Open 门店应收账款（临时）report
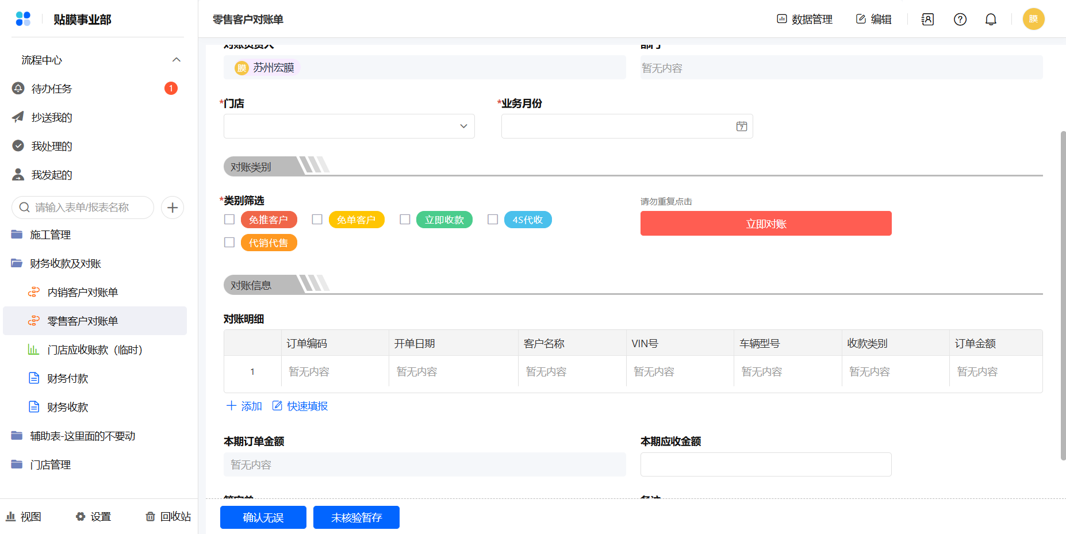The height and width of the screenshot is (534, 1066). click(x=95, y=349)
